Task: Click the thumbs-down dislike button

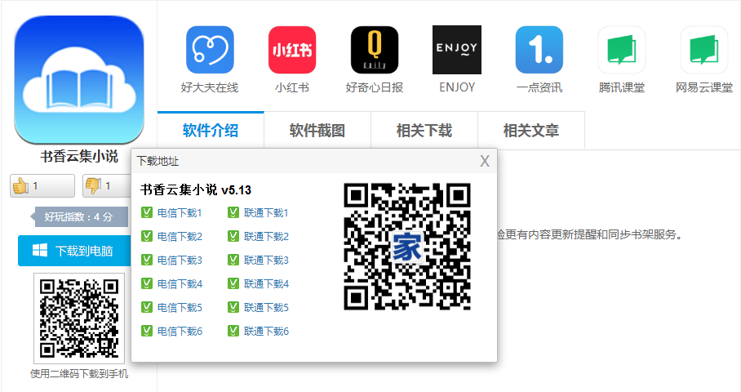Action: click(x=107, y=185)
